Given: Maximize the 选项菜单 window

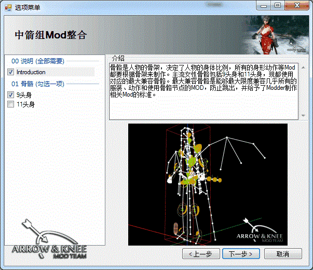Looking at the screenshot, I should pyautogui.click(x=278, y=6).
